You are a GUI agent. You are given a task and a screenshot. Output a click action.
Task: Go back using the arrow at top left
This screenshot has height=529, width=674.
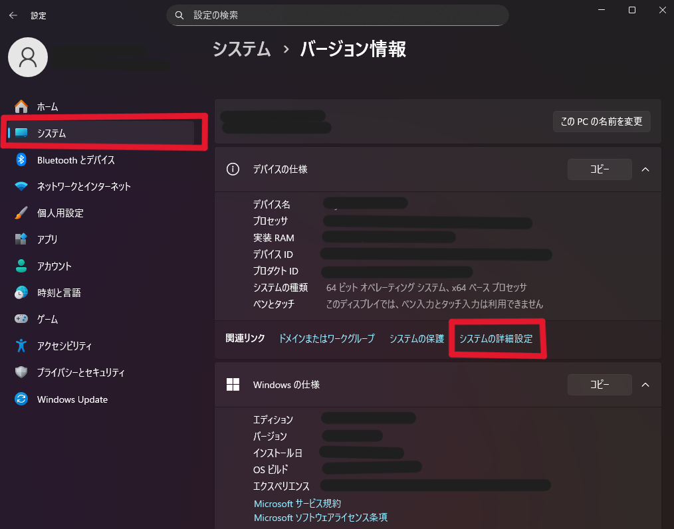(13, 15)
